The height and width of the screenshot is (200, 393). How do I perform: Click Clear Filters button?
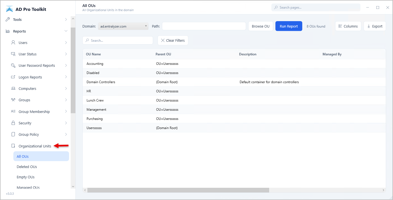[x=173, y=40]
